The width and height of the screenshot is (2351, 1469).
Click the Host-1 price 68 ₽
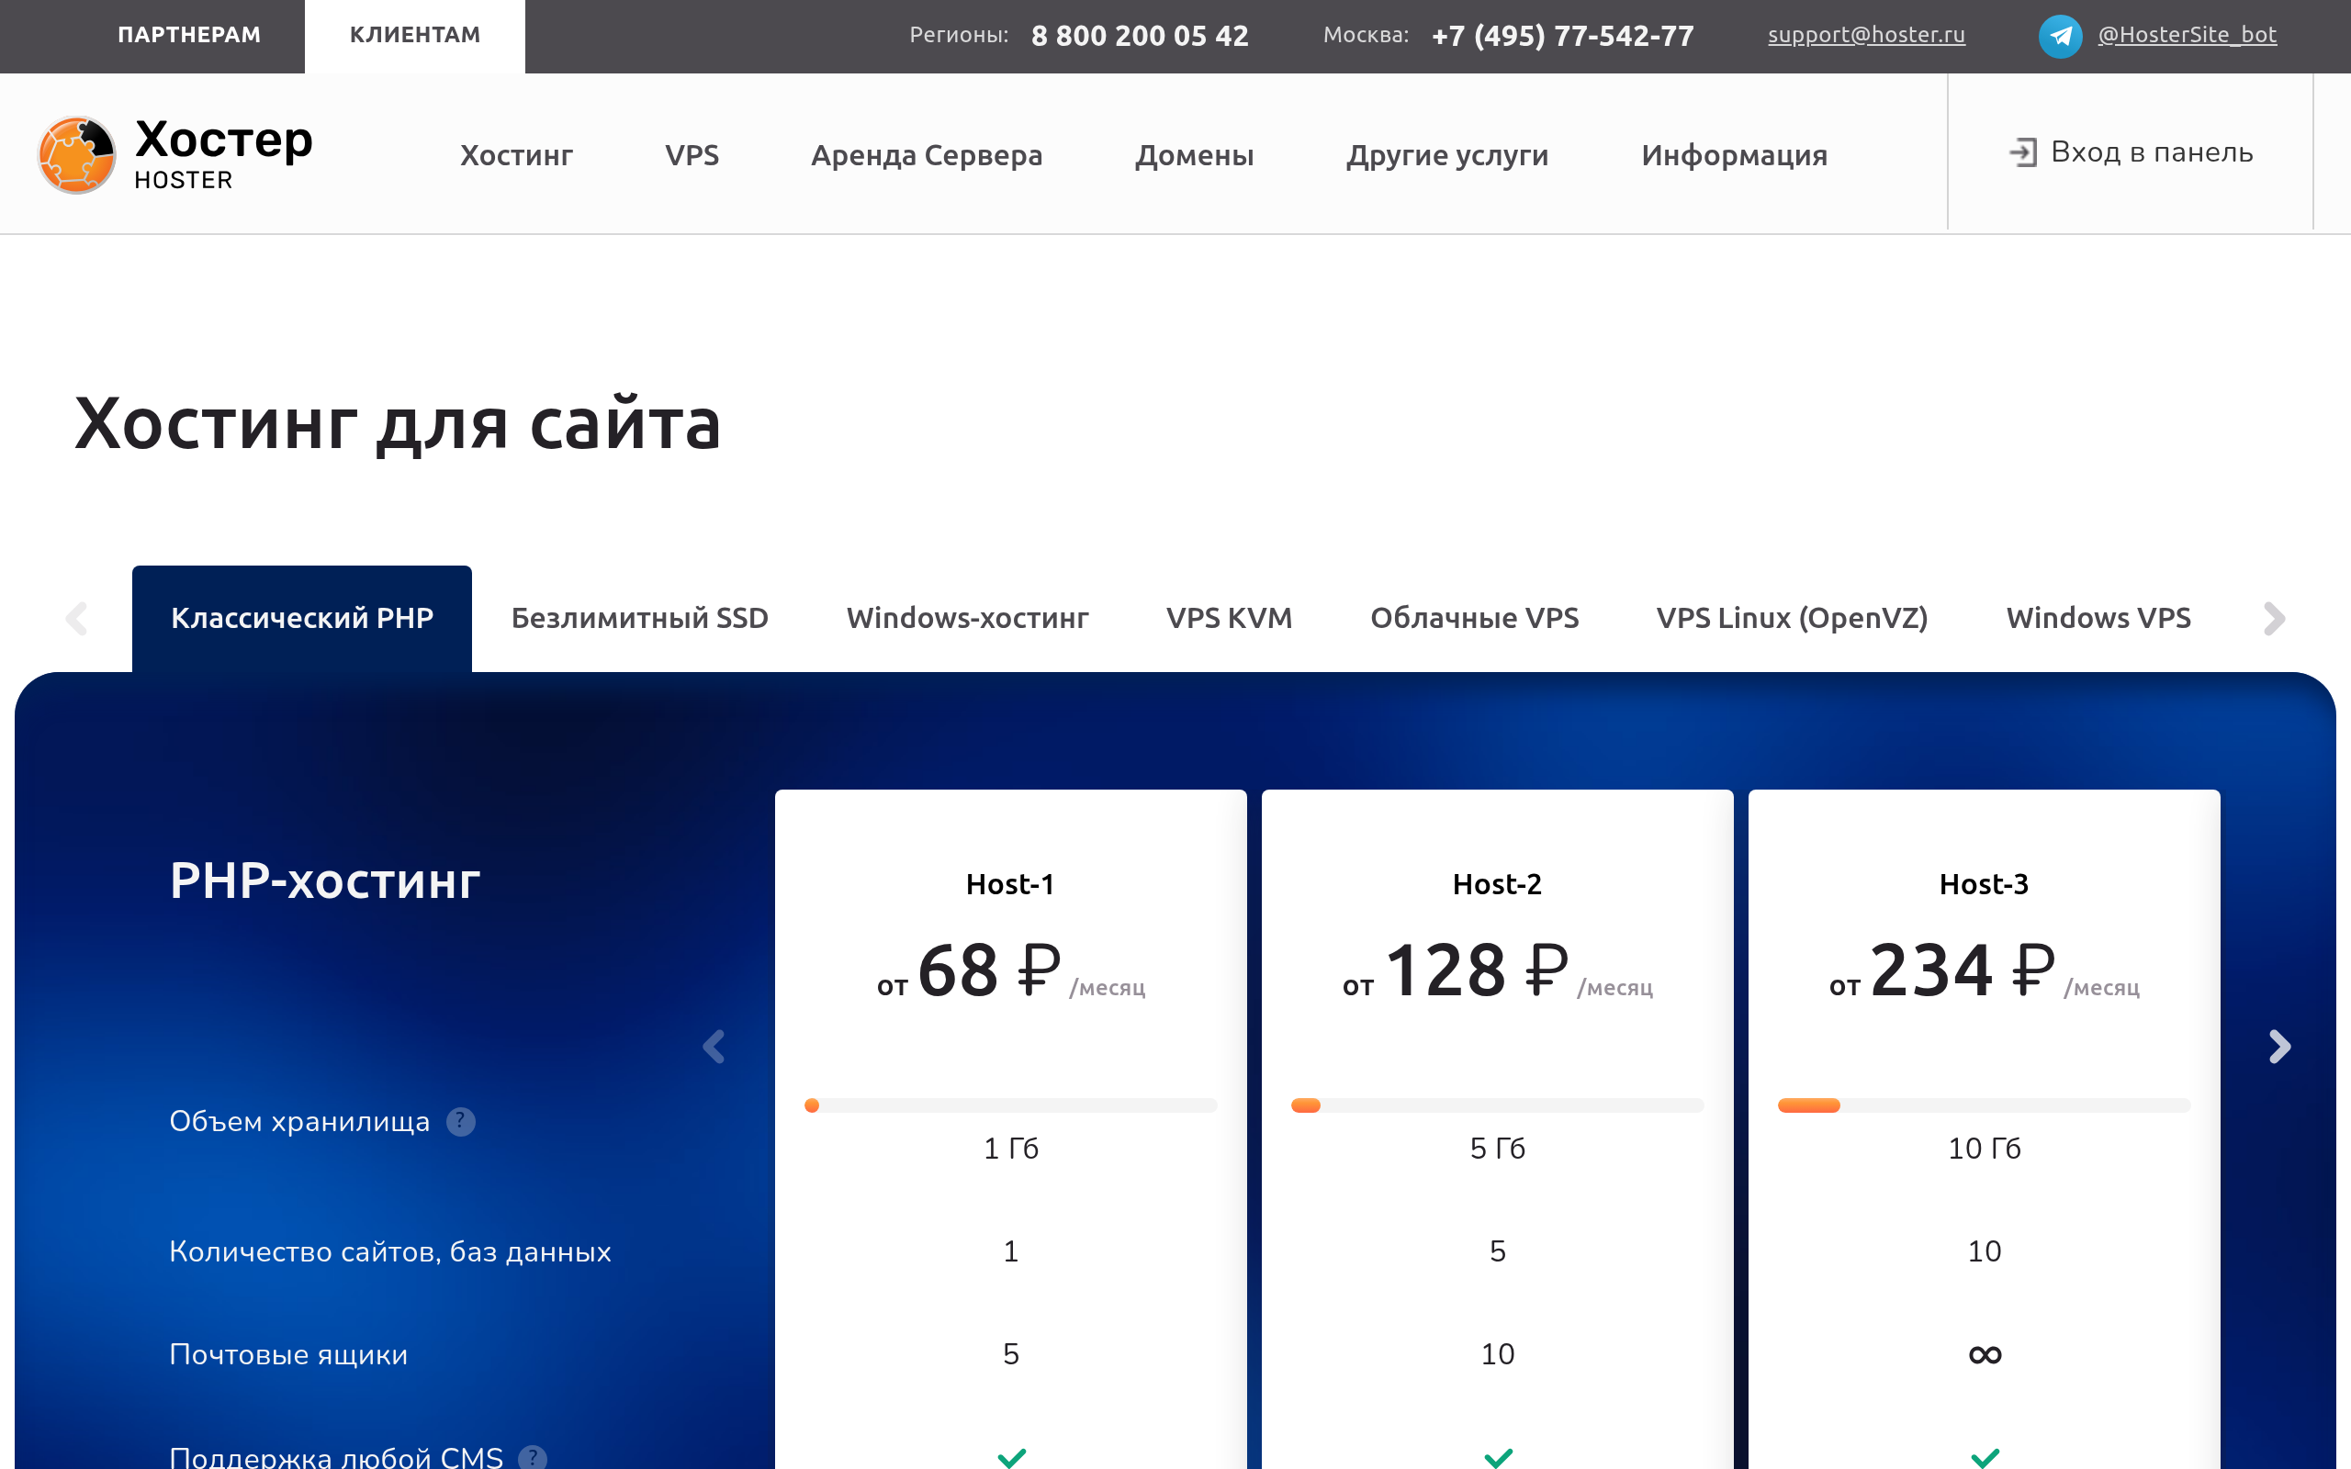pyautogui.click(x=989, y=970)
